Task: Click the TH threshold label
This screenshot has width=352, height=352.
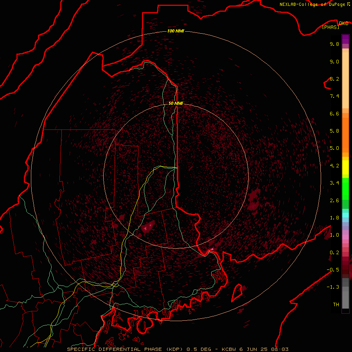Action: click(x=336, y=305)
